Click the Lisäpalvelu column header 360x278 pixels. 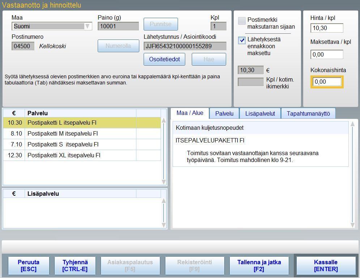(x=80, y=194)
